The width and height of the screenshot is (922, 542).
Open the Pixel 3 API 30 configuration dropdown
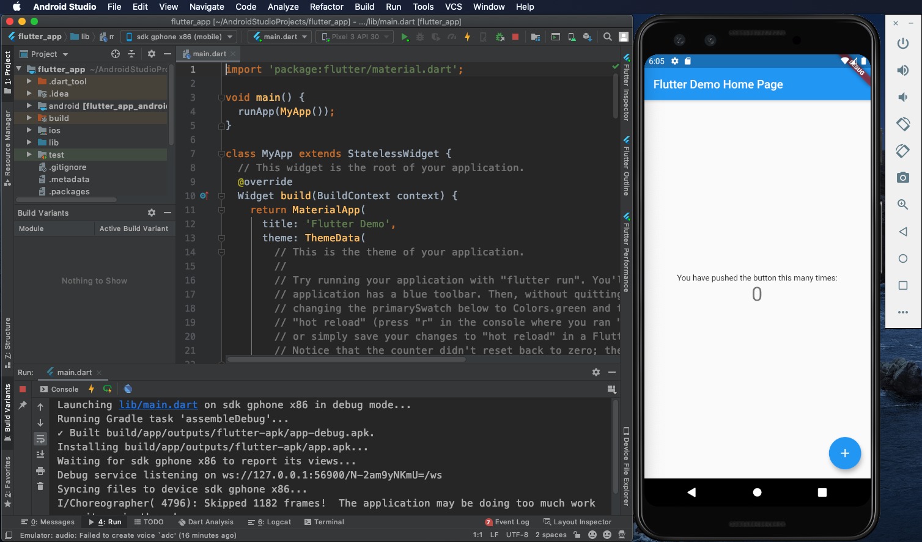pos(355,37)
